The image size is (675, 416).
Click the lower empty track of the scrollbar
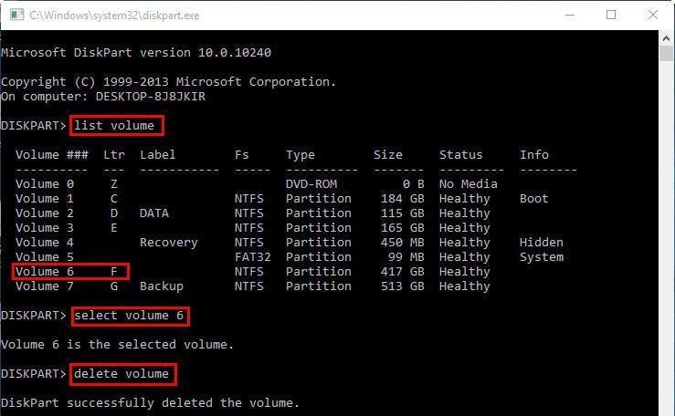pos(667,274)
